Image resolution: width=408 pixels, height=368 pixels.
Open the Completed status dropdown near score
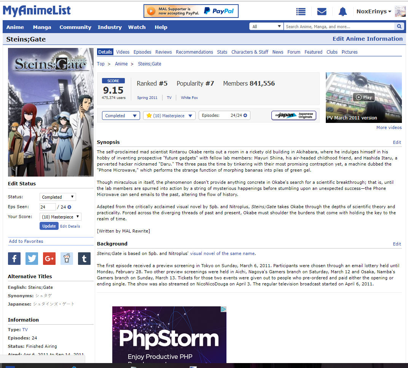point(121,116)
